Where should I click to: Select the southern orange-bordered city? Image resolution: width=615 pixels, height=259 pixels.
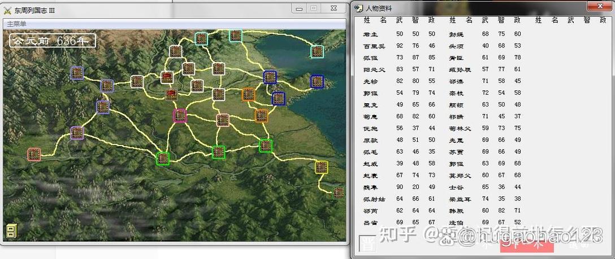click(x=261, y=116)
